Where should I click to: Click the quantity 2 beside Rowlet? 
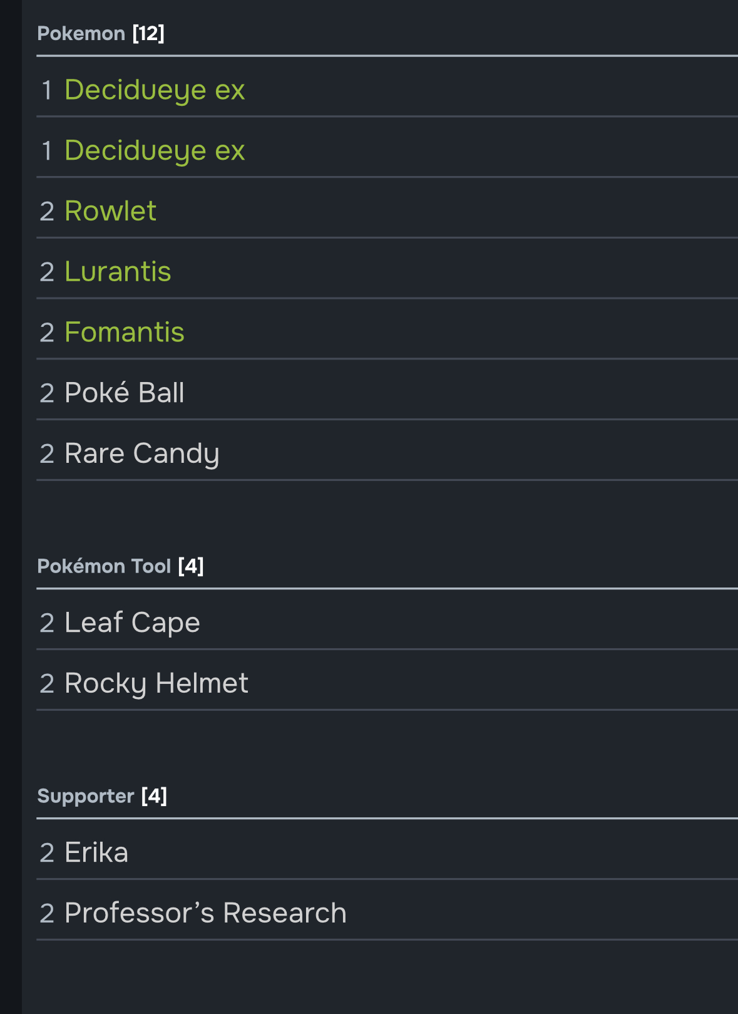pyautogui.click(x=47, y=212)
